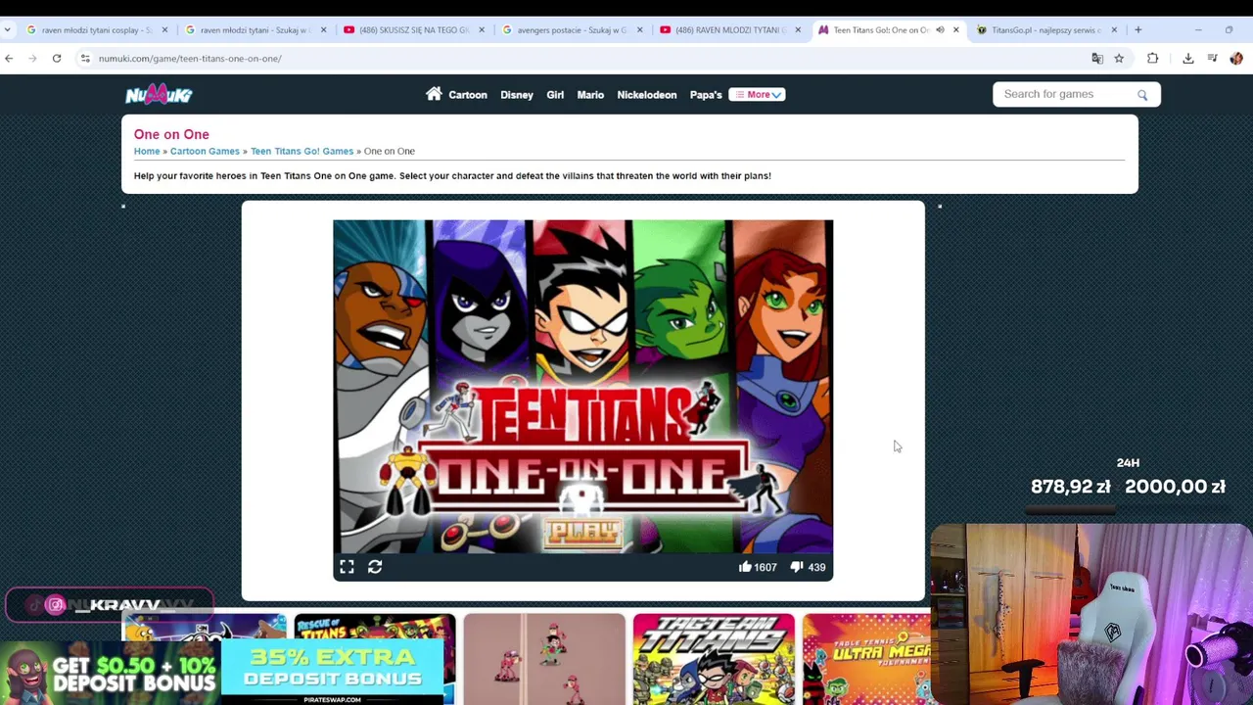This screenshot has height=705, width=1253.
Task: View site information icon in address bar
Action: (x=85, y=59)
